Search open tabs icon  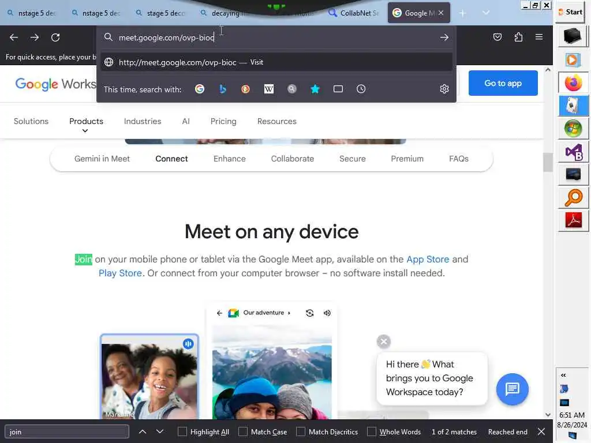(x=338, y=89)
